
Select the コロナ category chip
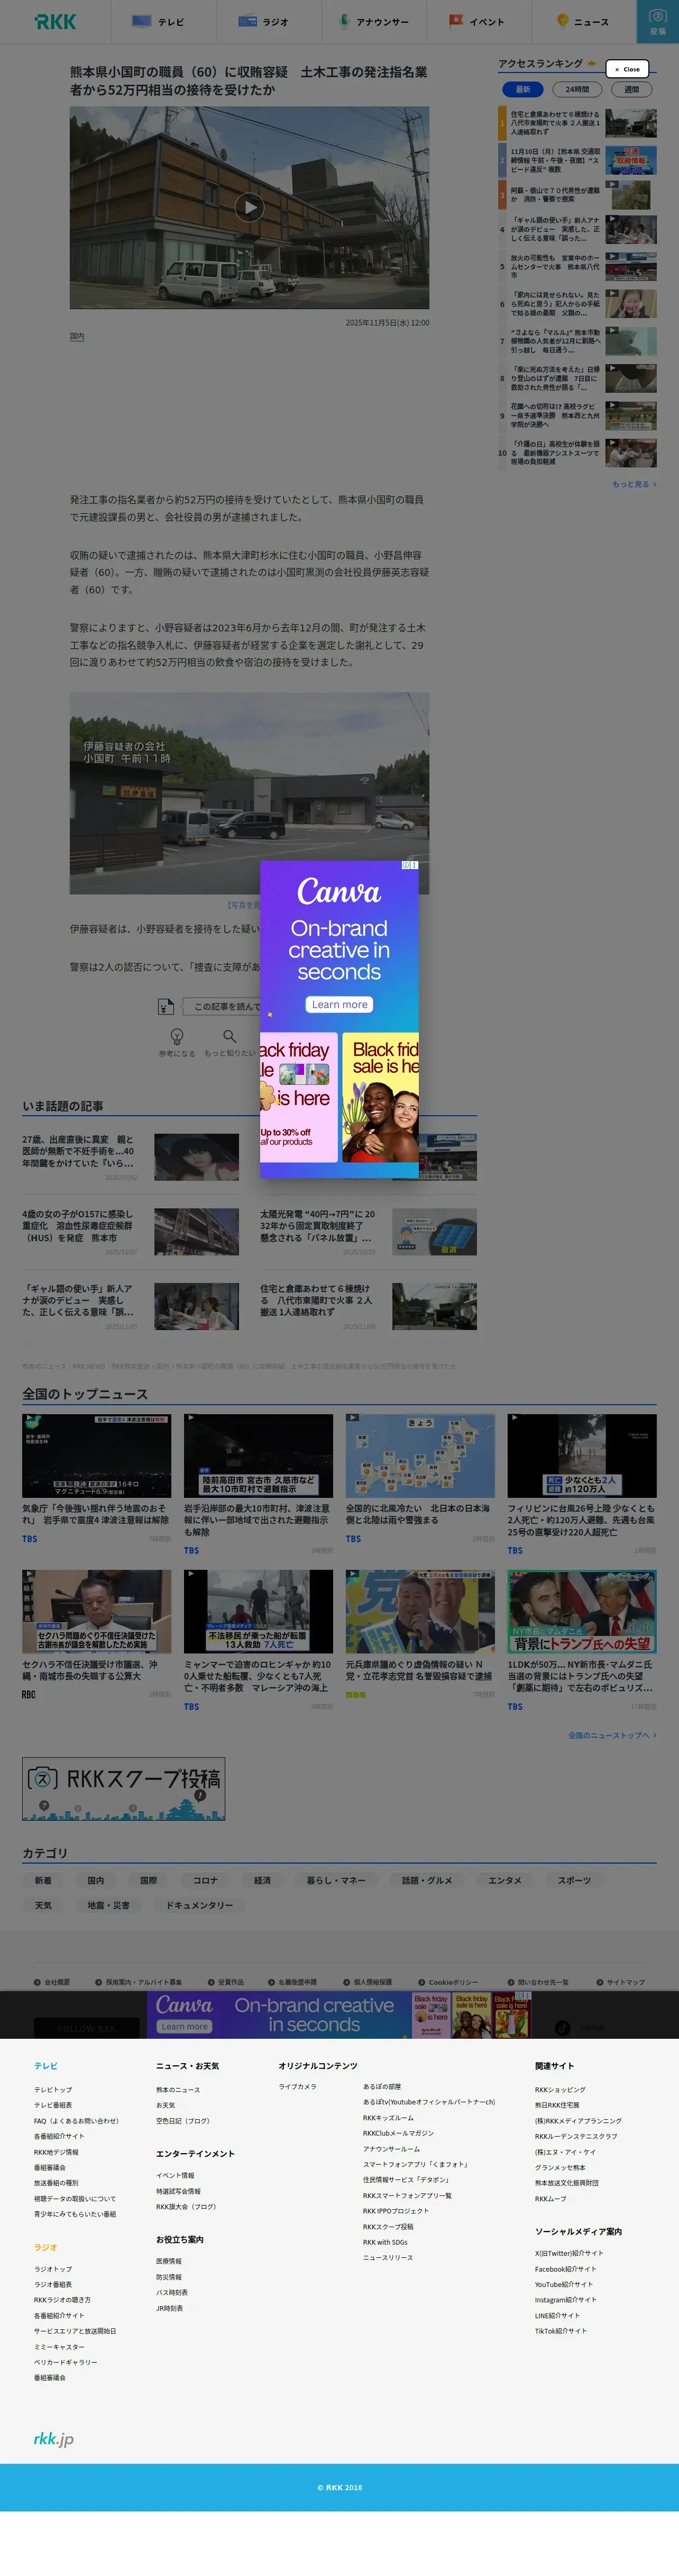(x=205, y=1880)
